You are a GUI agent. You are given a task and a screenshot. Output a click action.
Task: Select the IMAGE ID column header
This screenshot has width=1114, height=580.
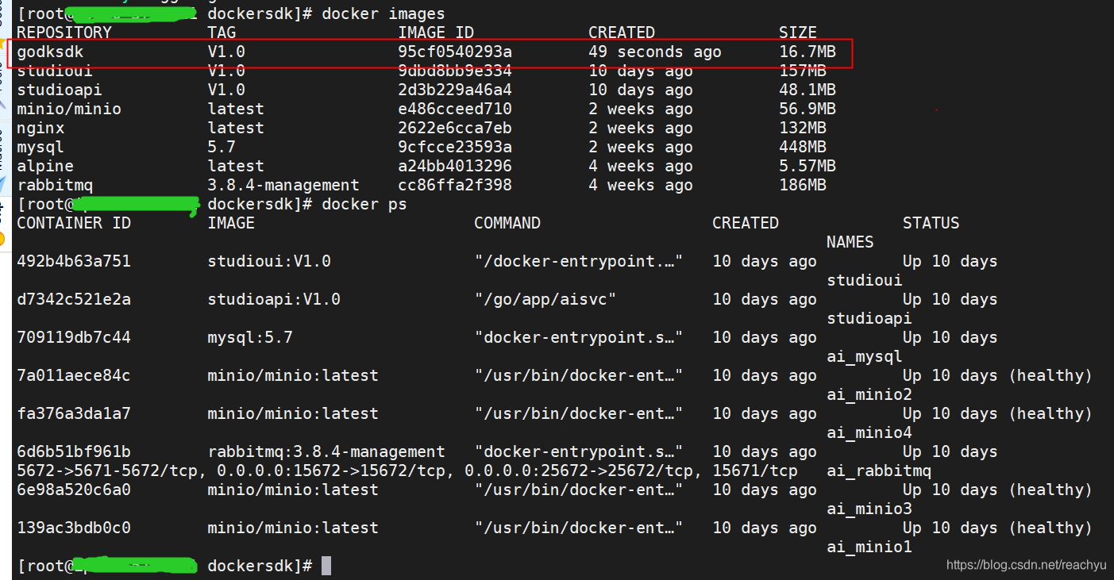[x=436, y=33]
